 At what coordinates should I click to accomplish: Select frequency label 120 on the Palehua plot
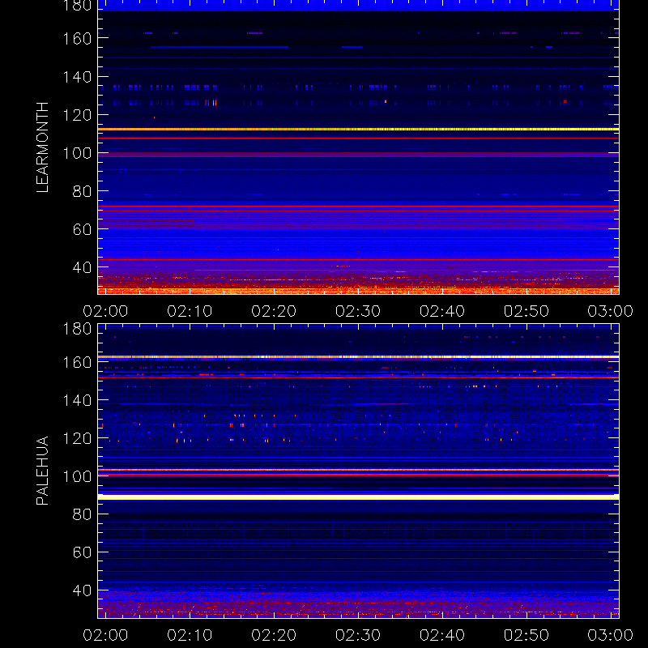point(77,438)
